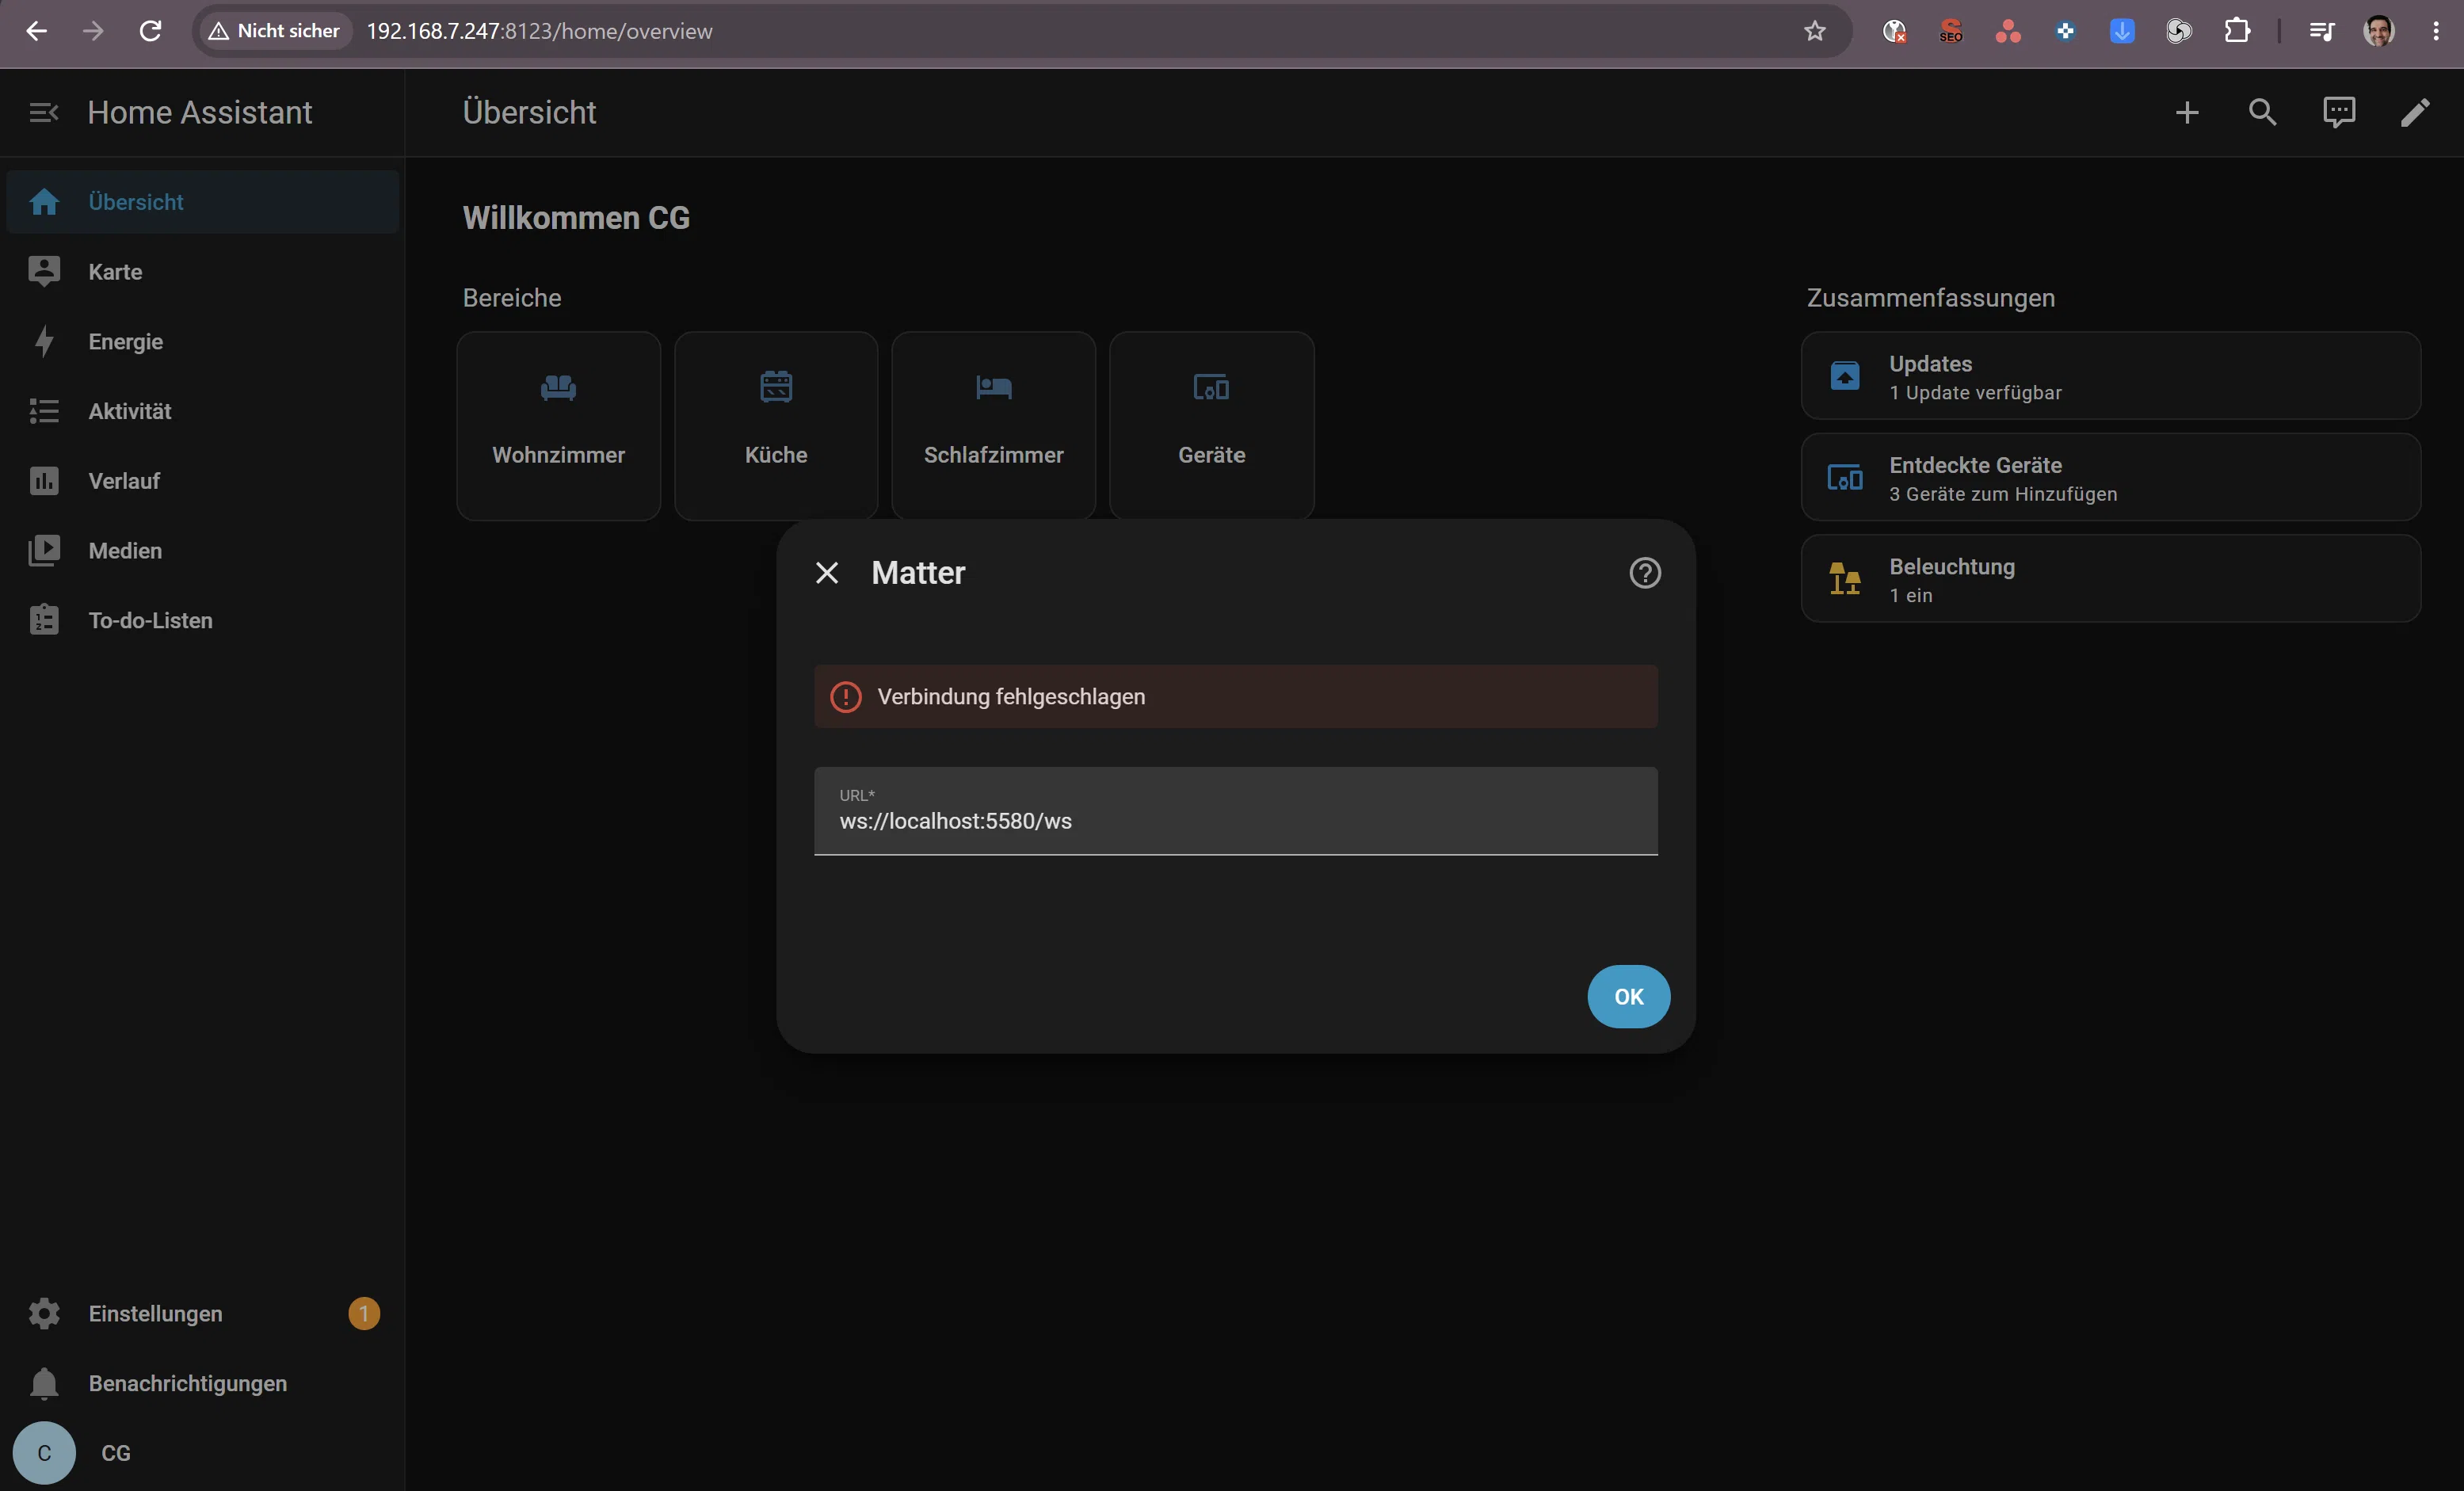2464x1491 pixels.
Task: Confirm Matter dialog with OK
Action: point(1628,997)
